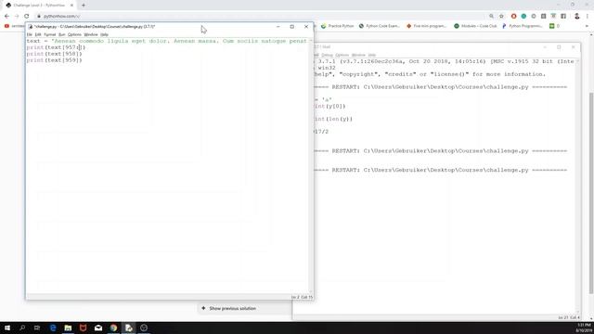
Task: Open Window menu in Python Shell window
Action: [358, 55]
